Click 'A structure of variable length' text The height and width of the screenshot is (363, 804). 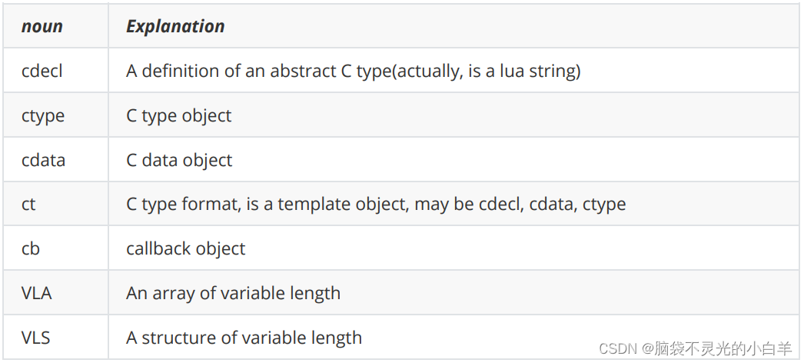click(x=244, y=338)
